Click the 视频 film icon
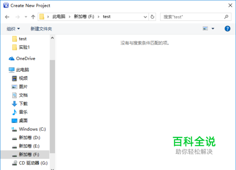 pyautogui.click(x=15, y=78)
